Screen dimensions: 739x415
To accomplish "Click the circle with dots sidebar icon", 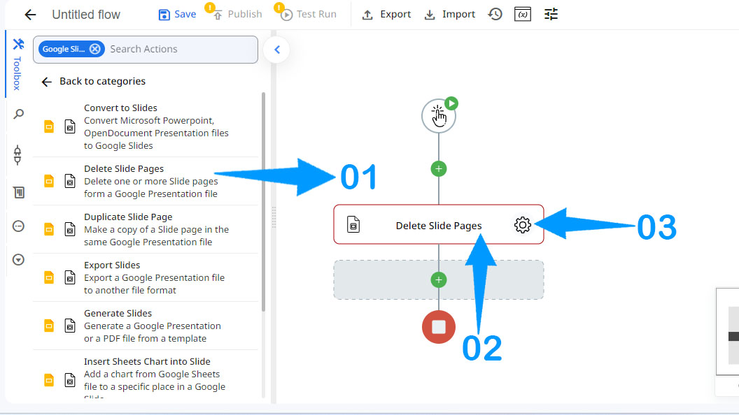I will 18,226.
